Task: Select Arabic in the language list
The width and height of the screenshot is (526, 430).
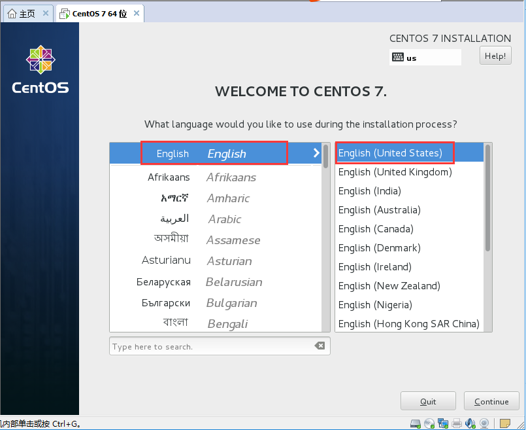Action: (216, 219)
